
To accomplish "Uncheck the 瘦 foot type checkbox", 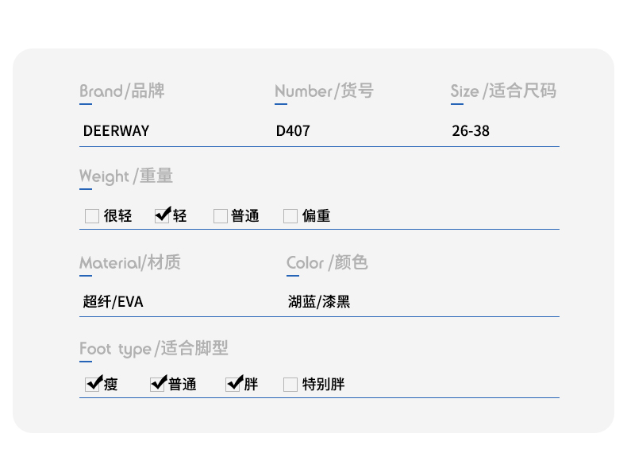I will tap(92, 385).
